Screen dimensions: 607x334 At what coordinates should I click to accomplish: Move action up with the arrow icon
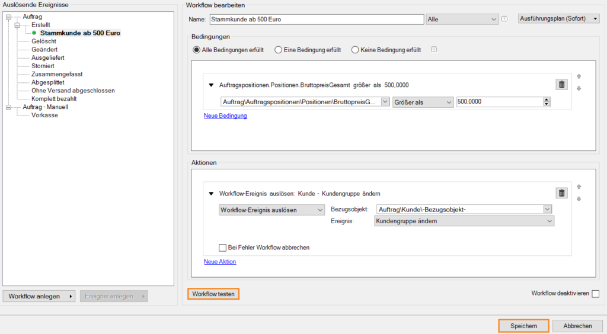point(579,187)
